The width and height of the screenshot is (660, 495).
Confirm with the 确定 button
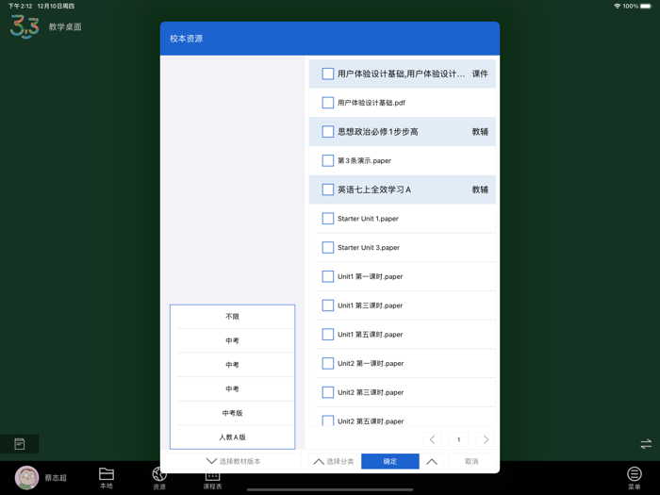390,461
